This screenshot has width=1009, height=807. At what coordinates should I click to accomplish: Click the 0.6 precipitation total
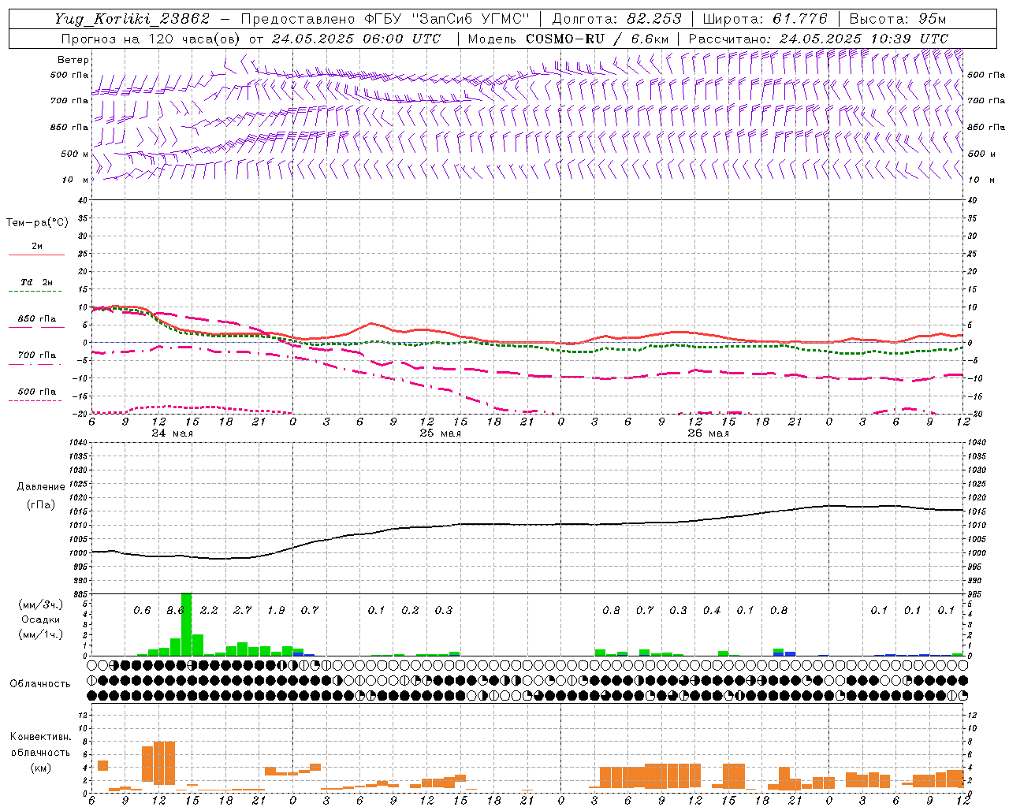(142, 611)
